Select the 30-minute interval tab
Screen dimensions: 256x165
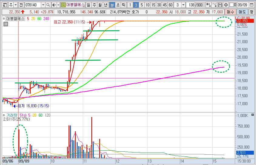(159, 5)
